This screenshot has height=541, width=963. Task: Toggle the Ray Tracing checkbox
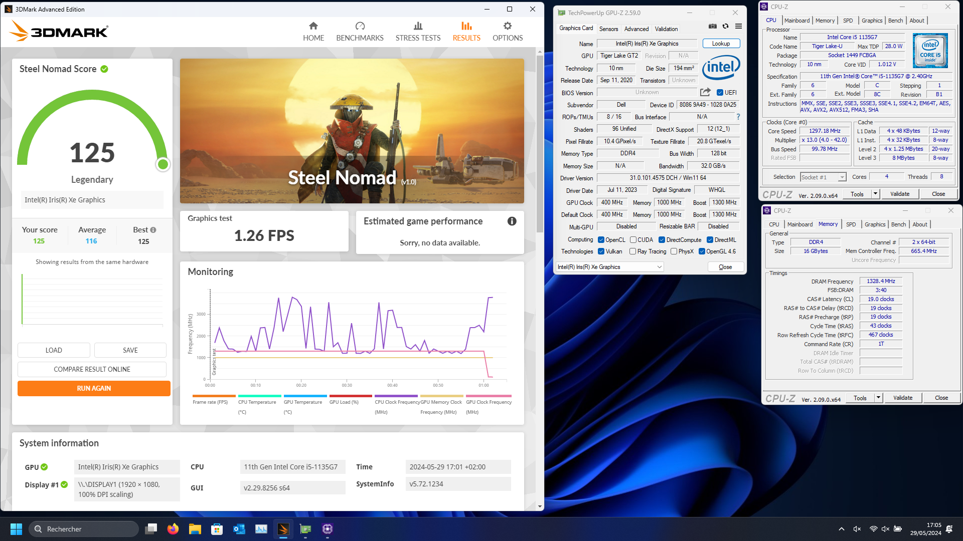pyautogui.click(x=632, y=251)
